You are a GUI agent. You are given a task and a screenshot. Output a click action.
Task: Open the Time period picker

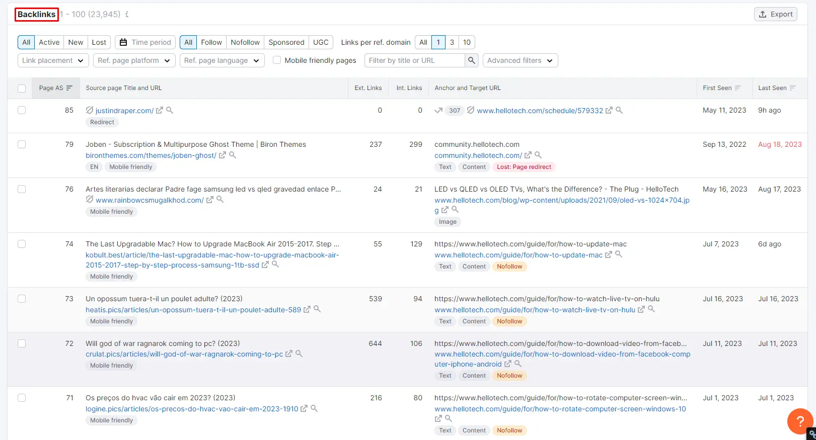pyautogui.click(x=145, y=42)
